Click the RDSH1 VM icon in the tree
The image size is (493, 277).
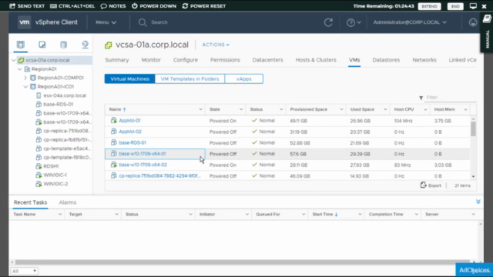coord(39,166)
